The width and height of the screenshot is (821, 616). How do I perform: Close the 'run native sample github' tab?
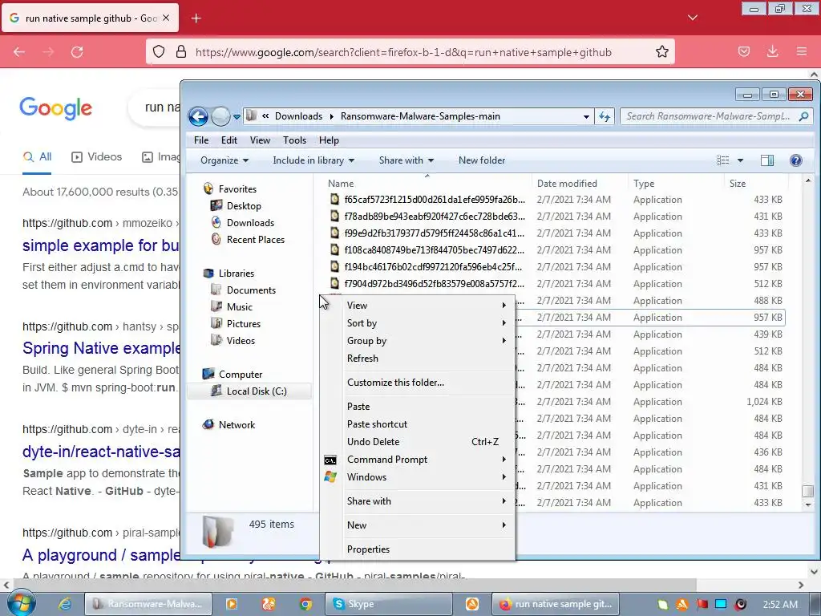pos(166,18)
